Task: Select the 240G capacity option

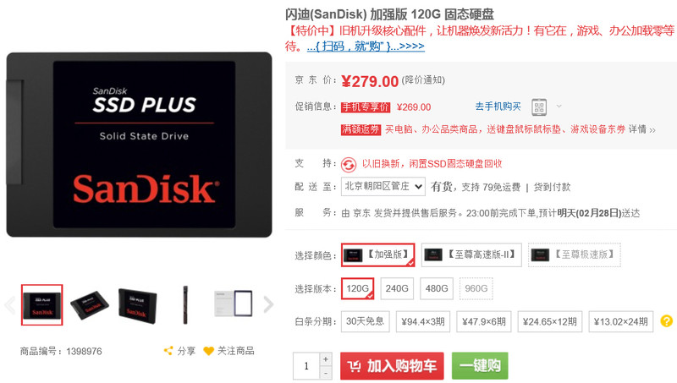Action: 397,288
